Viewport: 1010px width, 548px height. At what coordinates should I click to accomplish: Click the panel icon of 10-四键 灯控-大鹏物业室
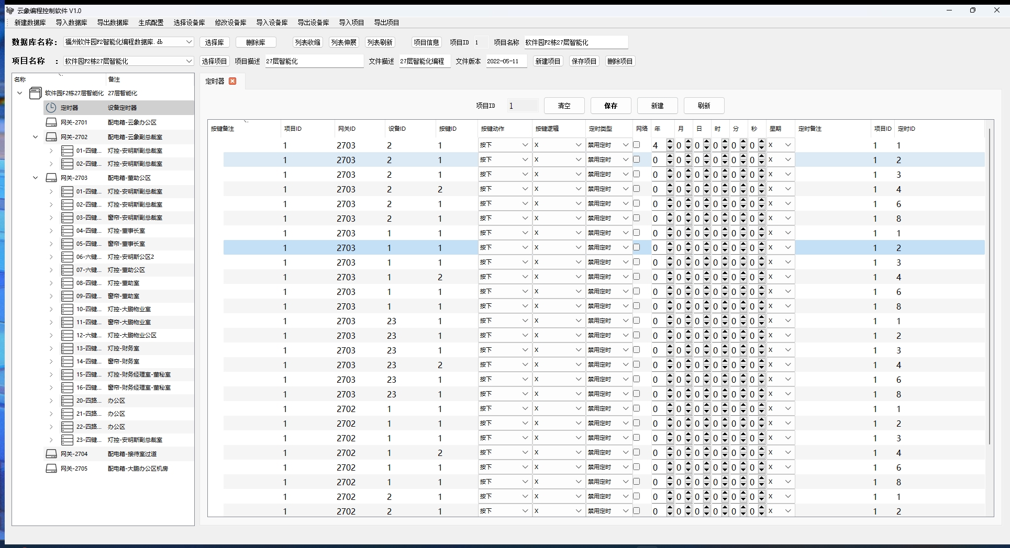click(67, 309)
